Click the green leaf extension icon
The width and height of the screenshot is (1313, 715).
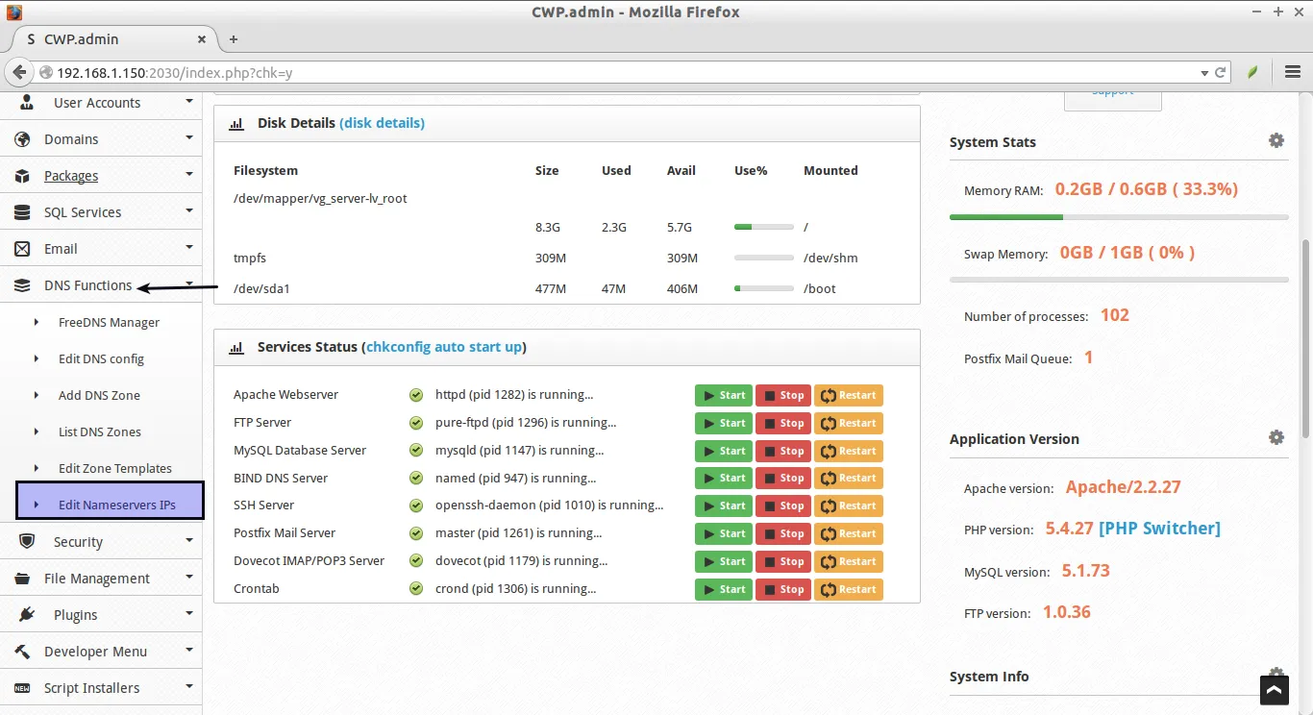click(x=1252, y=72)
